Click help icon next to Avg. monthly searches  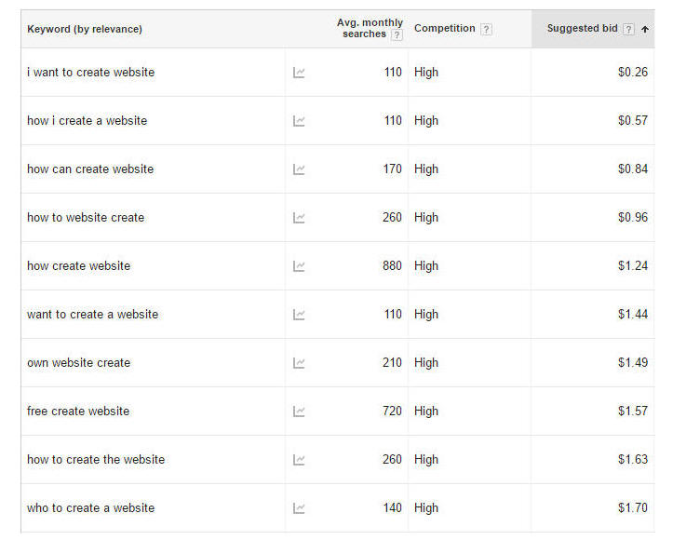(x=397, y=34)
